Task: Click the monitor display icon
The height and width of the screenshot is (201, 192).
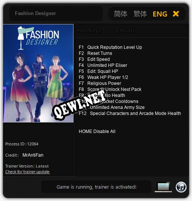Action: pos(163,187)
